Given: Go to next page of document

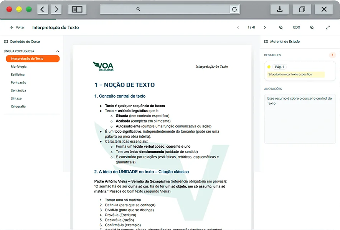Looking at the screenshot, I should 265,28.
